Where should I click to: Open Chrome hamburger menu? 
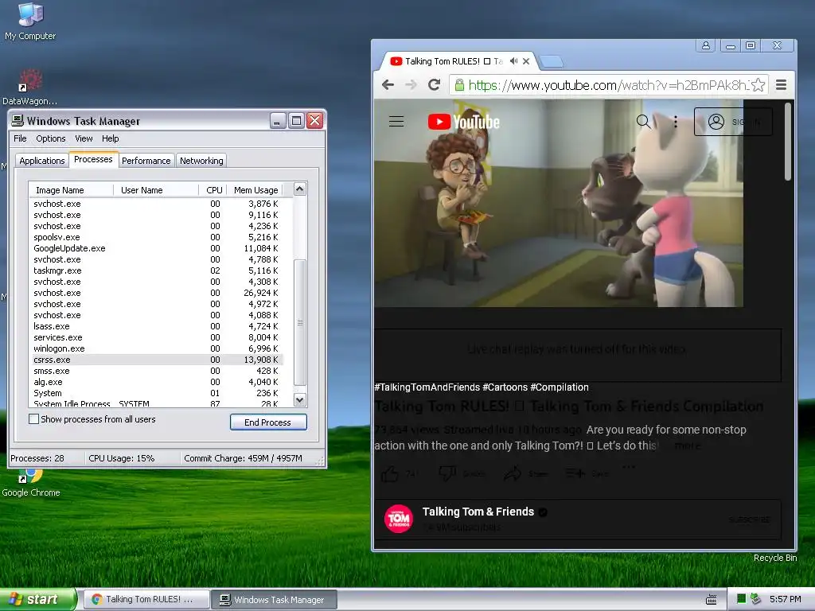(781, 84)
